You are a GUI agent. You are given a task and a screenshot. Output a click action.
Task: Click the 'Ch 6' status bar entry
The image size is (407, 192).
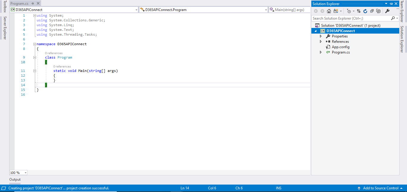tap(239, 188)
